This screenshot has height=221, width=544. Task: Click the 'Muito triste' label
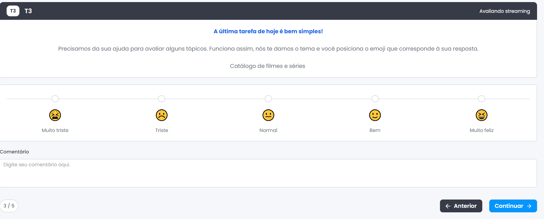click(55, 130)
